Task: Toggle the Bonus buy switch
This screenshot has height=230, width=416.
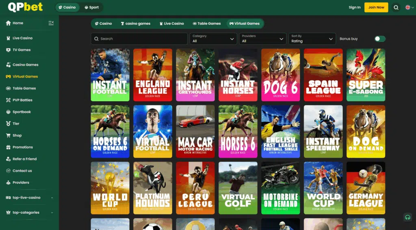Action: click(x=380, y=39)
